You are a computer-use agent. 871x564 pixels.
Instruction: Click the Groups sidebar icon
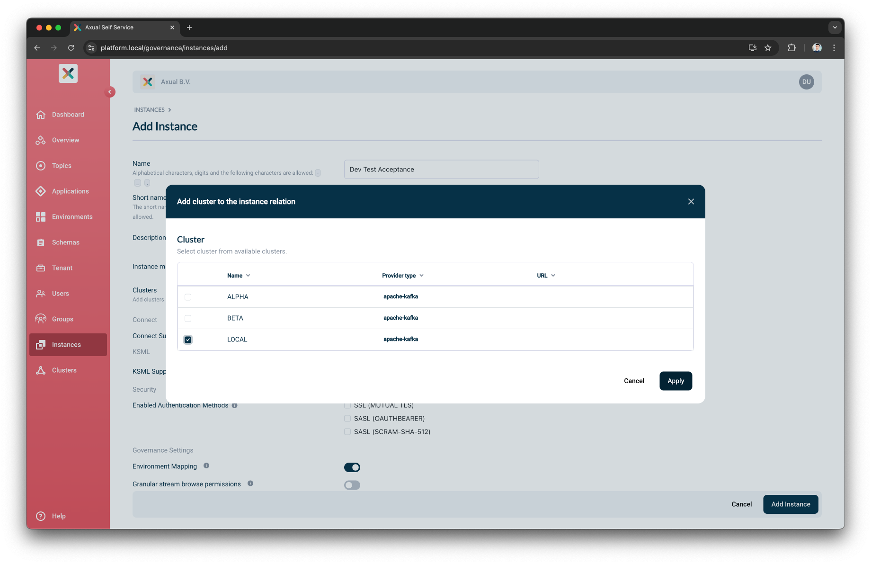point(41,319)
